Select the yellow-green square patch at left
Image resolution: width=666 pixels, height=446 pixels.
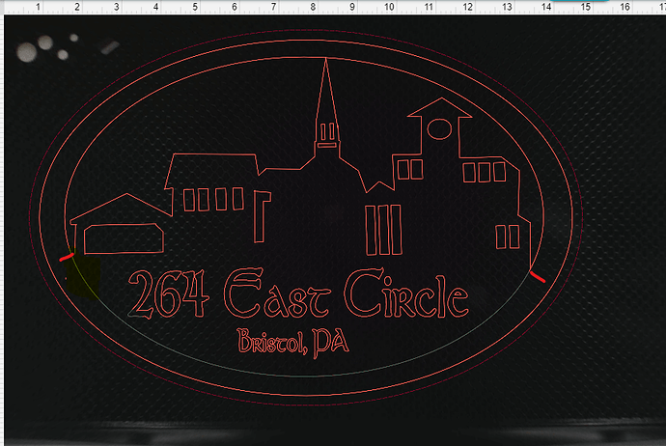point(86,274)
